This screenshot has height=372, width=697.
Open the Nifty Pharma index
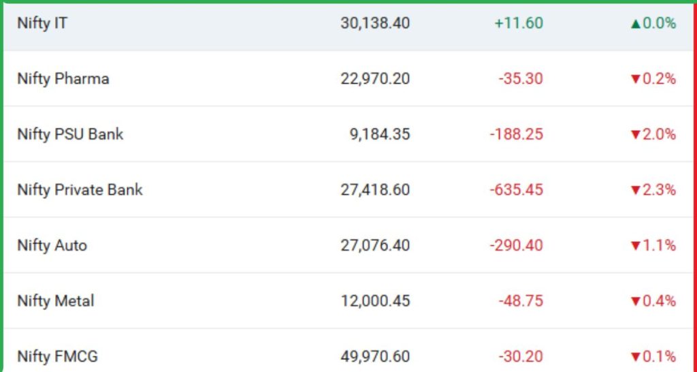(x=63, y=79)
